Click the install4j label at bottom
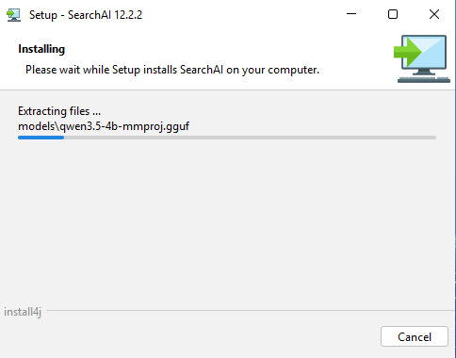456x358 pixels. pyautogui.click(x=23, y=312)
